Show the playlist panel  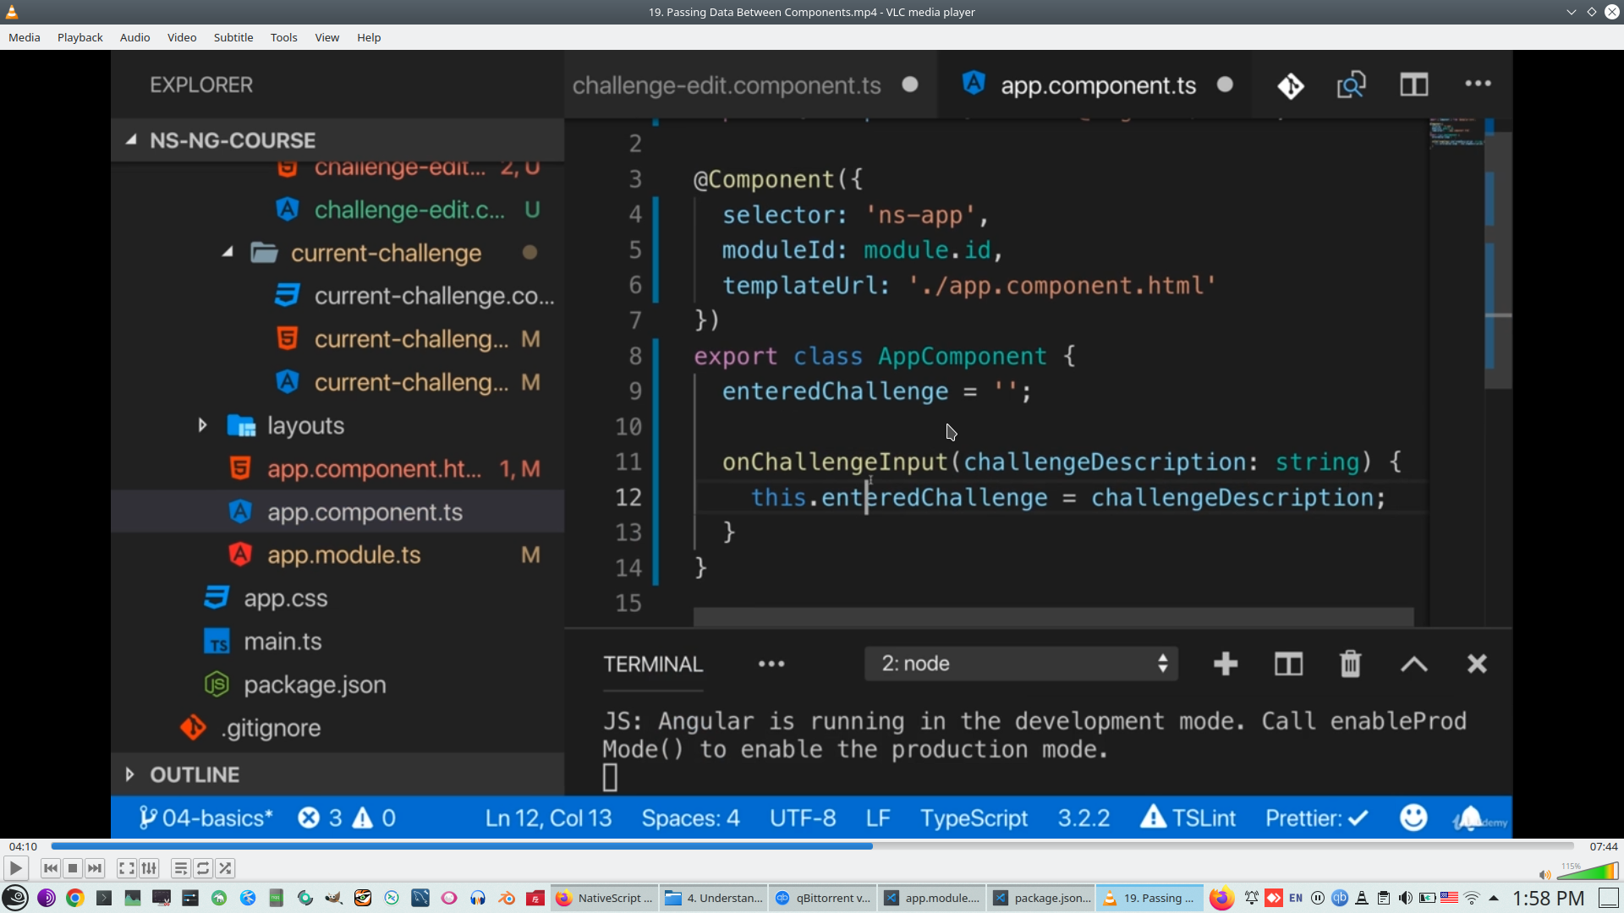pyautogui.click(x=180, y=868)
